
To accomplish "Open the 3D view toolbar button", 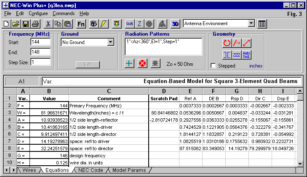I will tap(175, 24).
